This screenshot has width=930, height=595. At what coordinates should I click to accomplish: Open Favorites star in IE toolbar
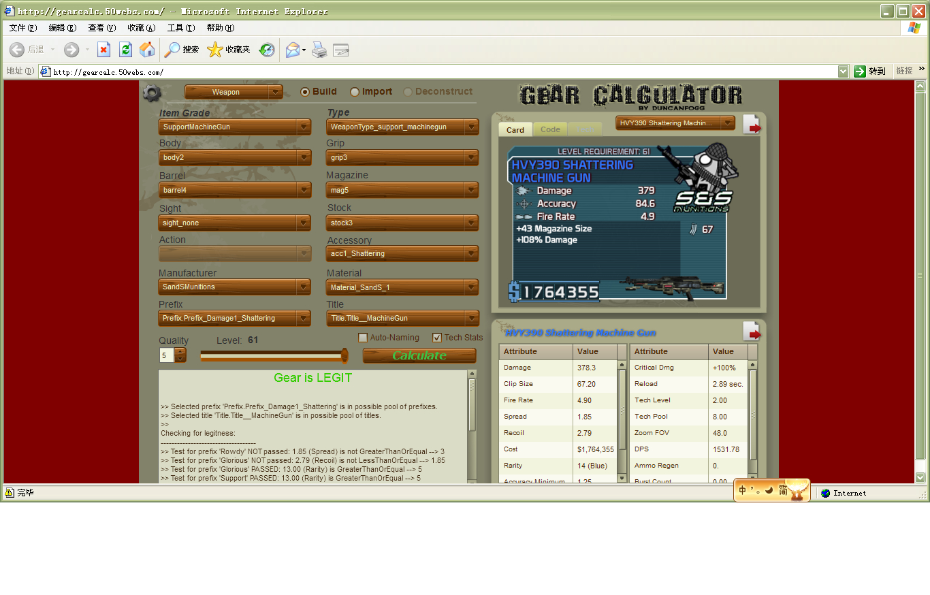coord(229,50)
